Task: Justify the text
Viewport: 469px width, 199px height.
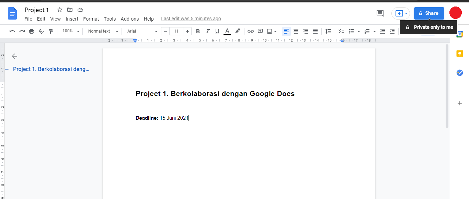Action: 315,31
